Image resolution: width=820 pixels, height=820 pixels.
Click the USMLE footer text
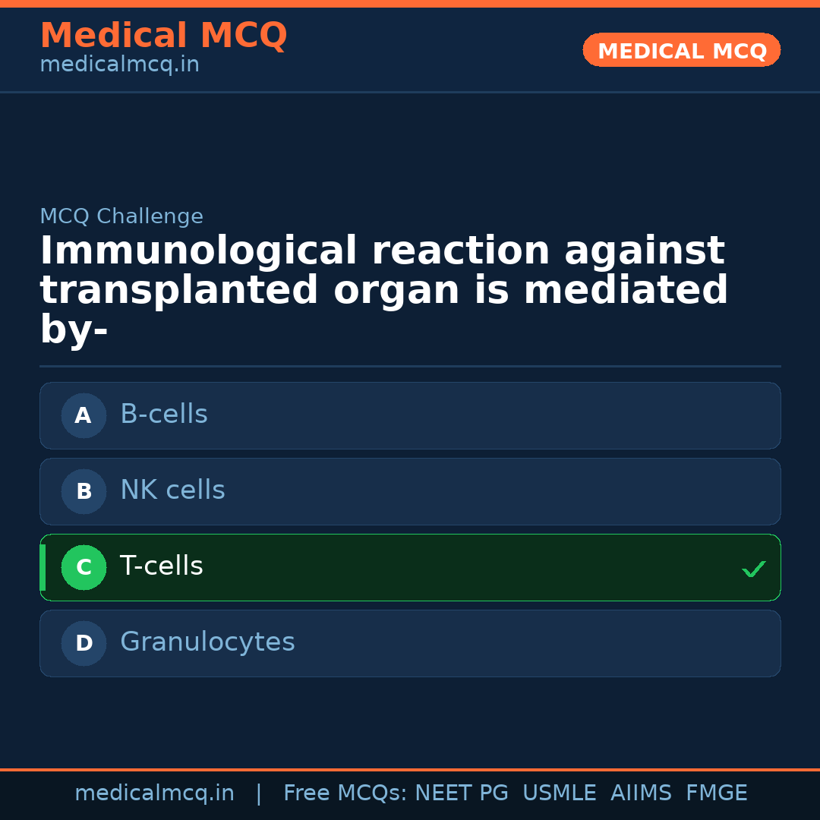pos(559,793)
